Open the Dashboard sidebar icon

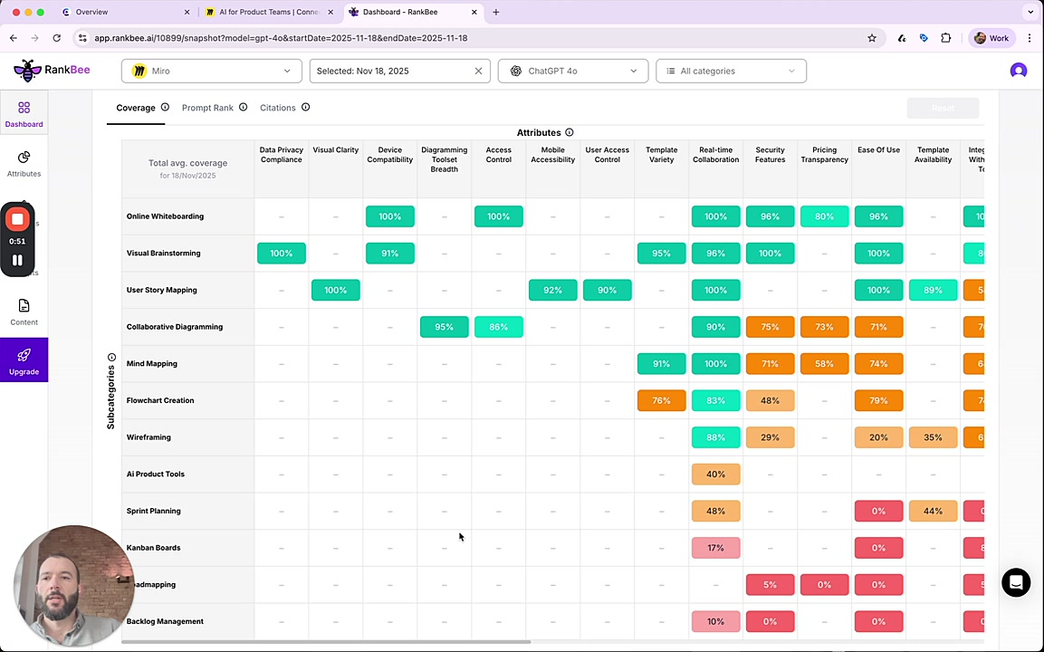[x=24, y=114]
